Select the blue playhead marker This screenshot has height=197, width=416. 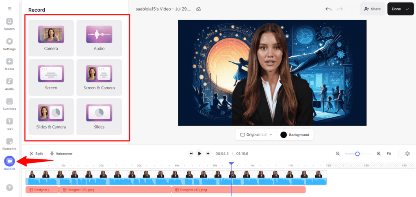[x=231, y=164]
